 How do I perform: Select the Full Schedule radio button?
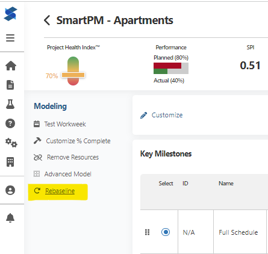[x=166, y=232]
